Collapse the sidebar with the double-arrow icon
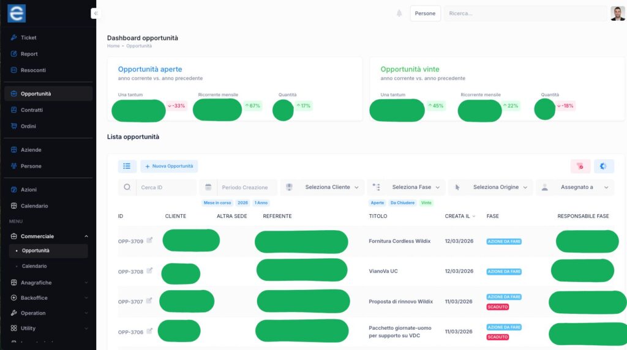Screen dimensions: 627x350 tap(96, 13)
